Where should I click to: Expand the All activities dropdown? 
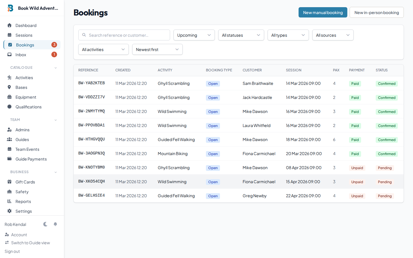coord(103,49)
